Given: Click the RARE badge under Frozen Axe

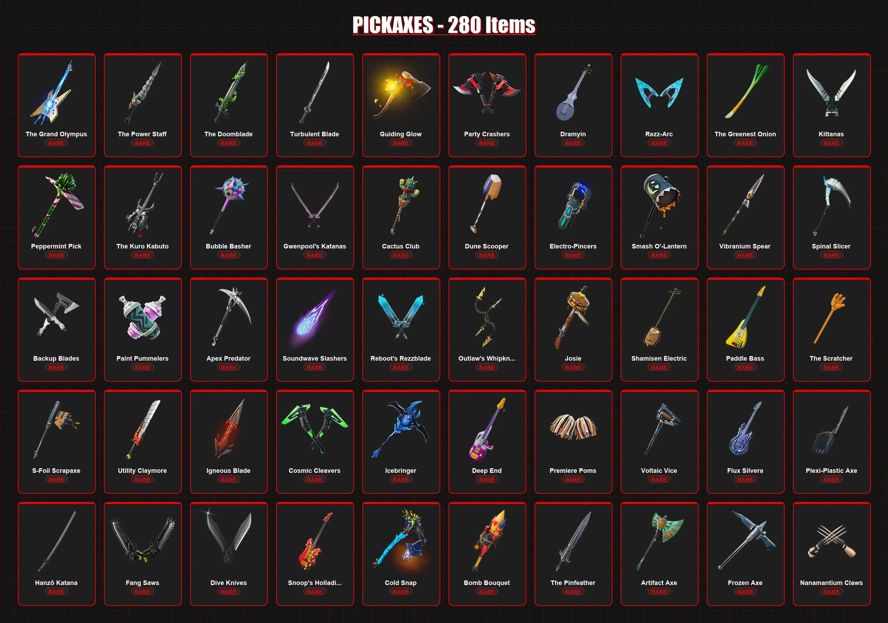Looking at the screenshot, I should (745, 592).
